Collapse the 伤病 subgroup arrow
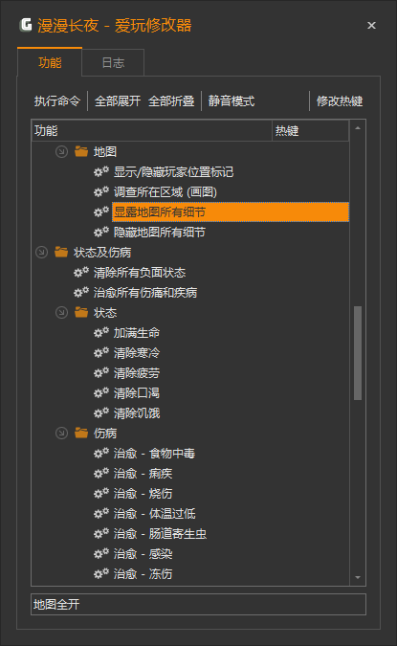The image size is (397, 646). 61,433
